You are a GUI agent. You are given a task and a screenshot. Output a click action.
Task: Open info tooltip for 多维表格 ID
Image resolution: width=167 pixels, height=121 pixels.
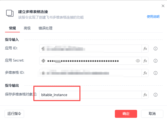pyautogui.click(x=155, y=73)
